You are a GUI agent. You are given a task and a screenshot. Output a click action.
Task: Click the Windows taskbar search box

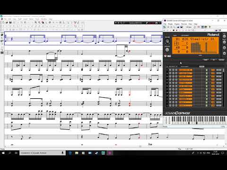pyautogui.click(x=43, y=153)
